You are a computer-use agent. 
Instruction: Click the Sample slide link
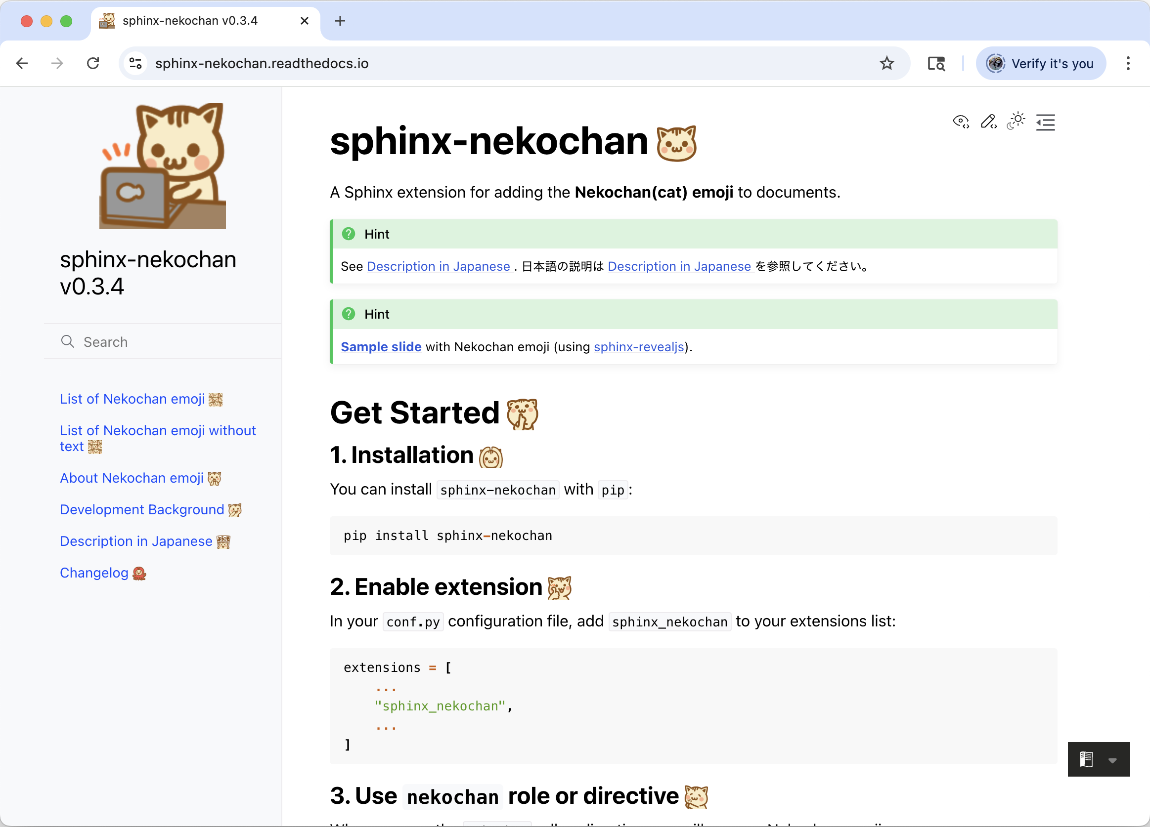point(381,347)
